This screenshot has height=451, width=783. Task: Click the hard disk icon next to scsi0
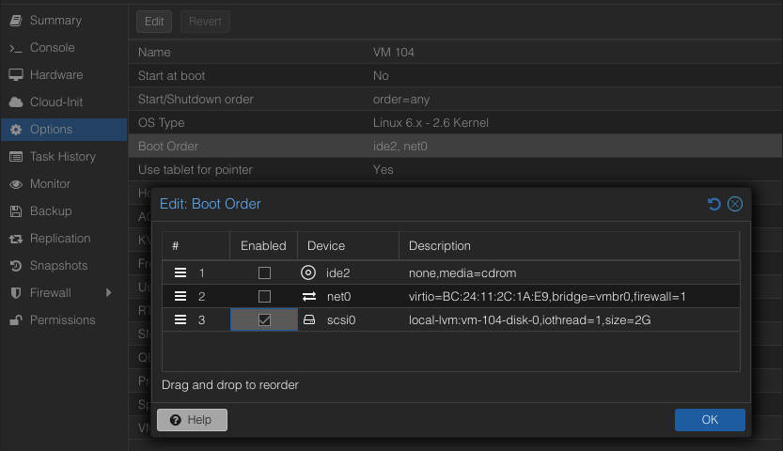(308, 319)
